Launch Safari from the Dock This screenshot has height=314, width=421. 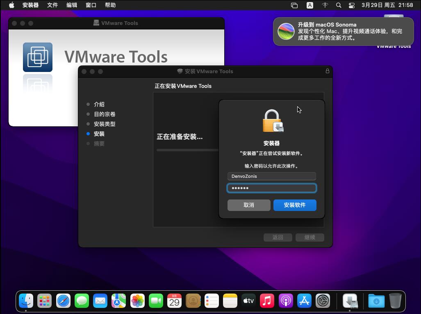tap(64, 301)
